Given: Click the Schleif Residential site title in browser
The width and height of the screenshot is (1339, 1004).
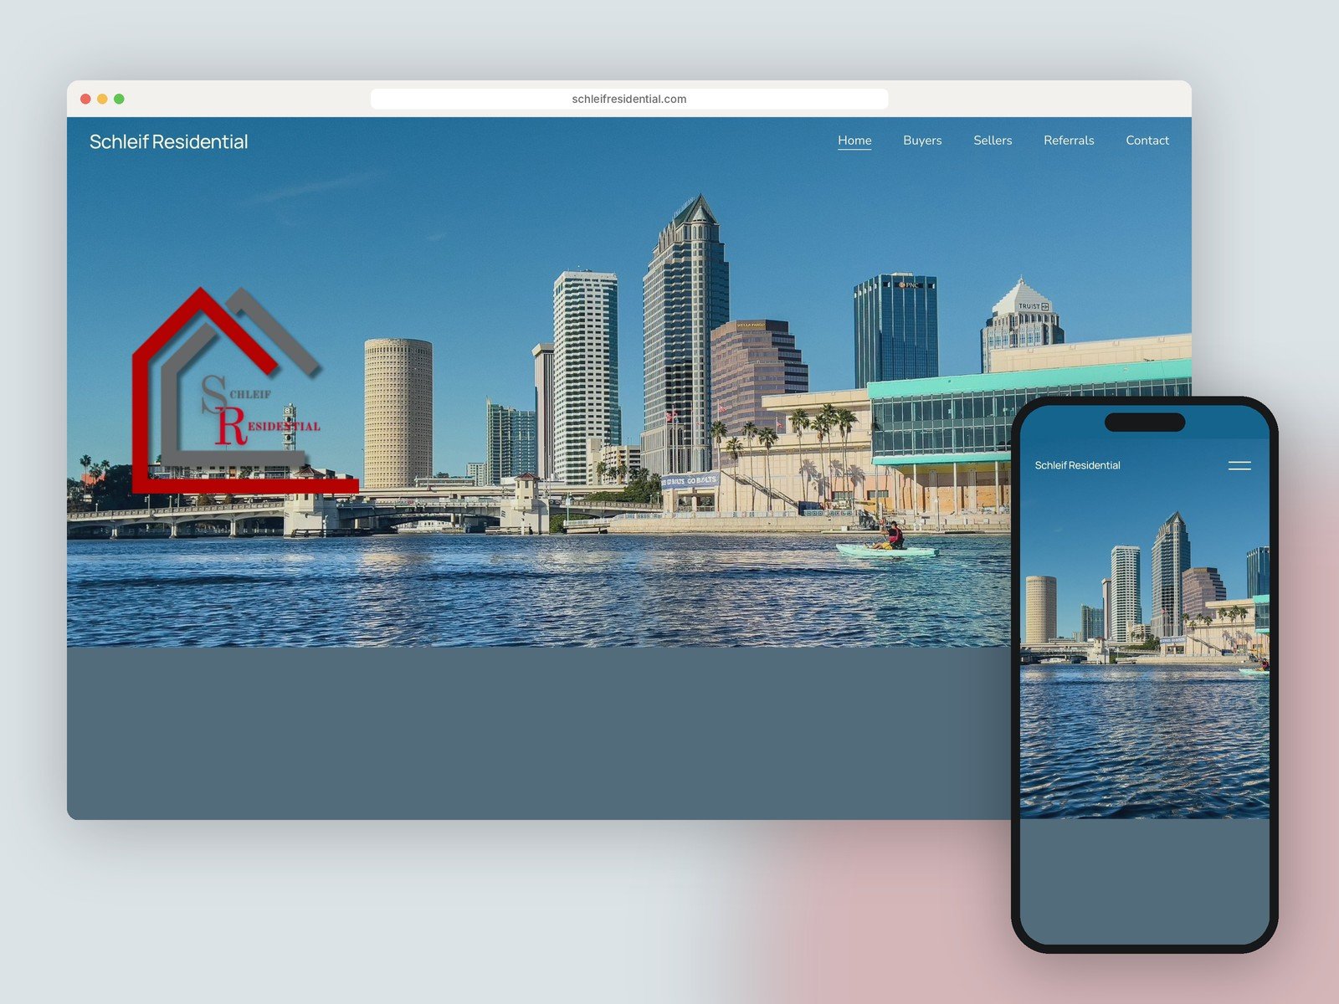Looking at the screenshot, I should [x=169, y=141].
